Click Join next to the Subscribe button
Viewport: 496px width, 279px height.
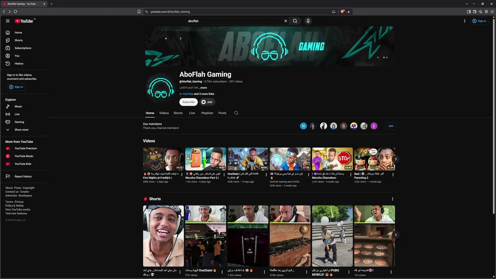207,102
